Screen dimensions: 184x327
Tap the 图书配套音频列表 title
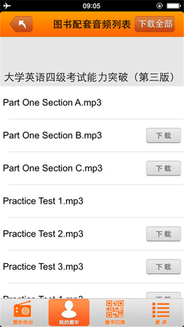tap(92, 25)
